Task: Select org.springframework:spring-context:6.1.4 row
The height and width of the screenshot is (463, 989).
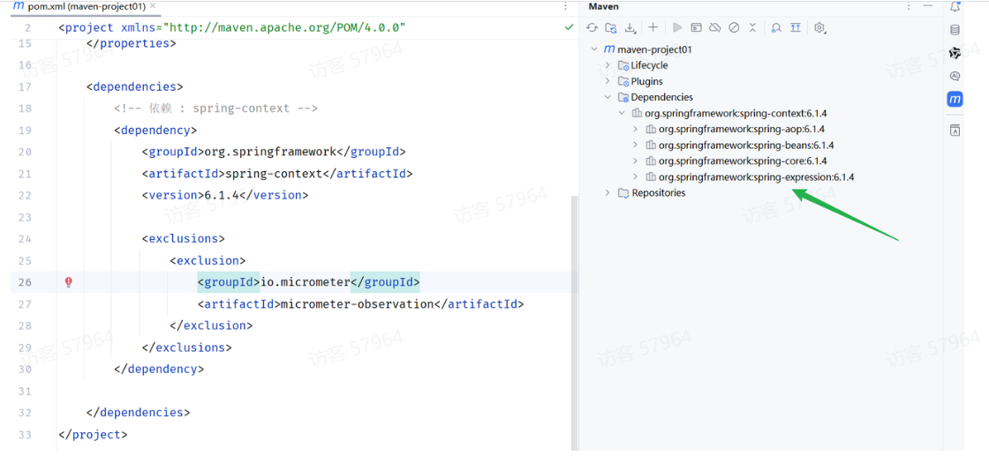Action: tap(736, 114)
